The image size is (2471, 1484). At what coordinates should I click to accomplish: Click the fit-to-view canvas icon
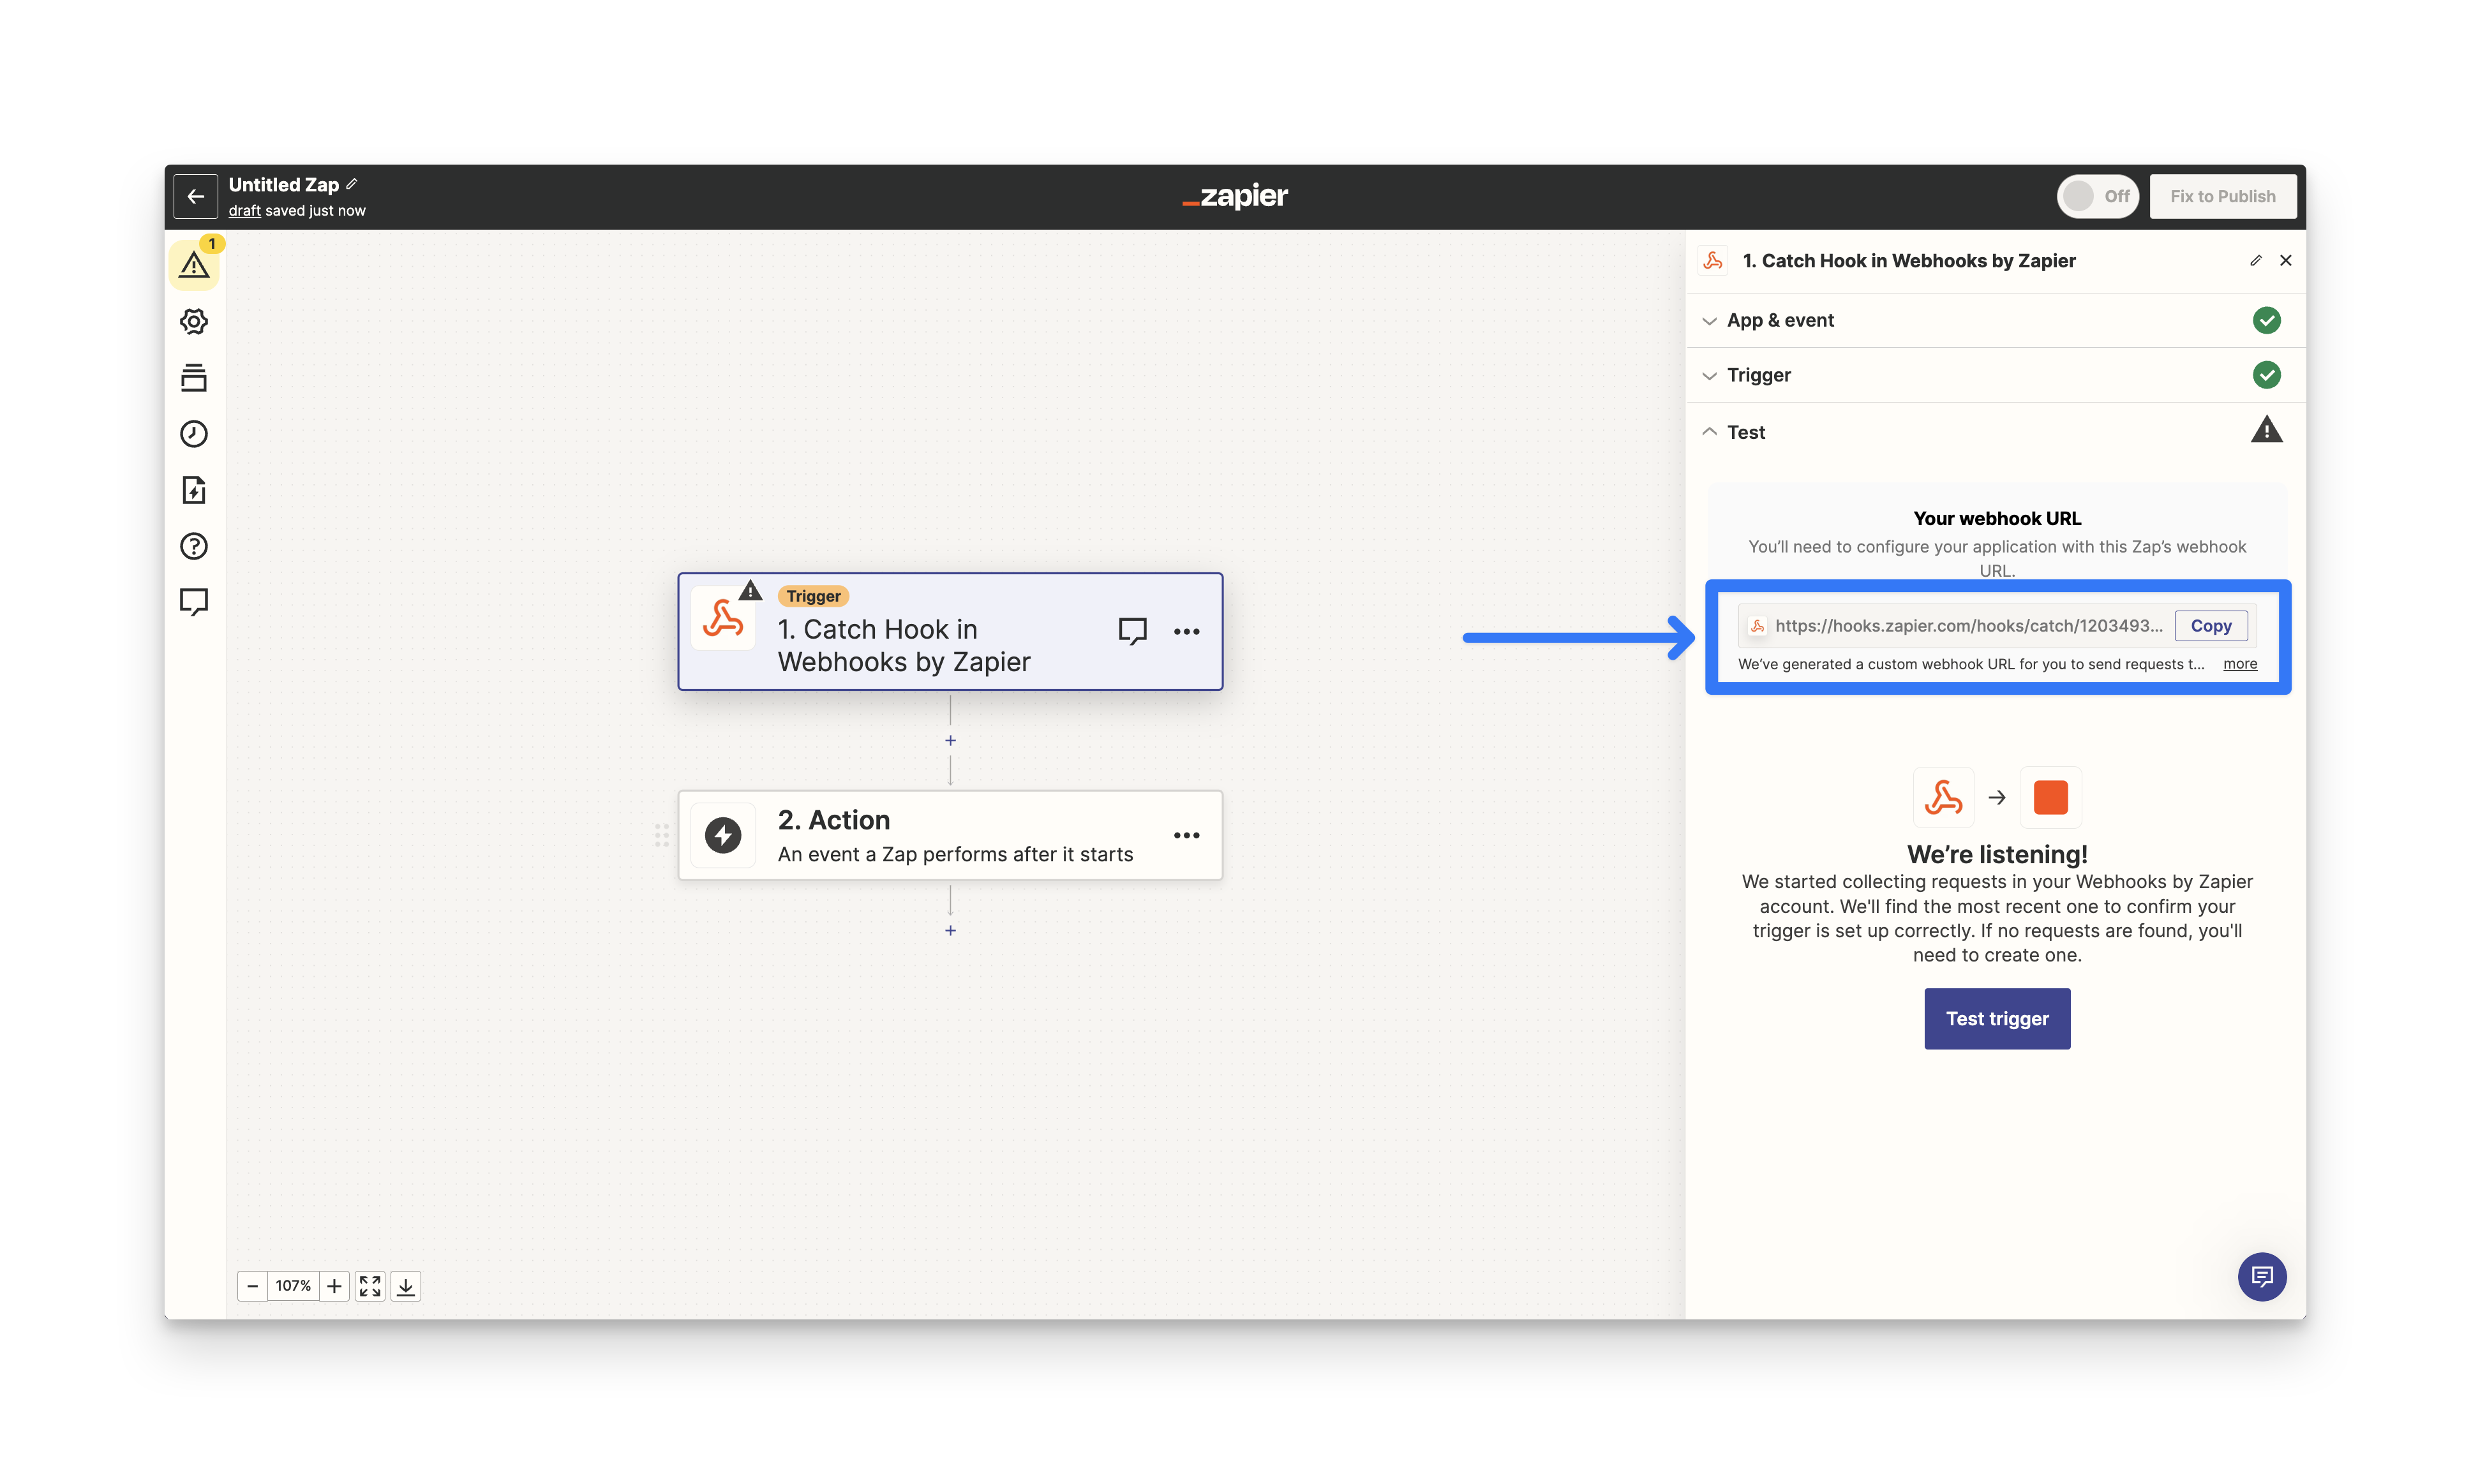(x=370, y=1286)
